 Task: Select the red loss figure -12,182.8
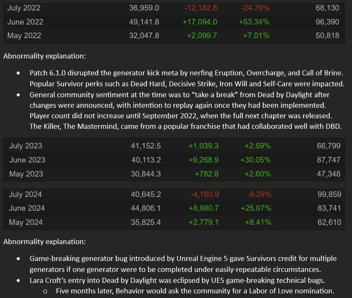tap(201, 8)
